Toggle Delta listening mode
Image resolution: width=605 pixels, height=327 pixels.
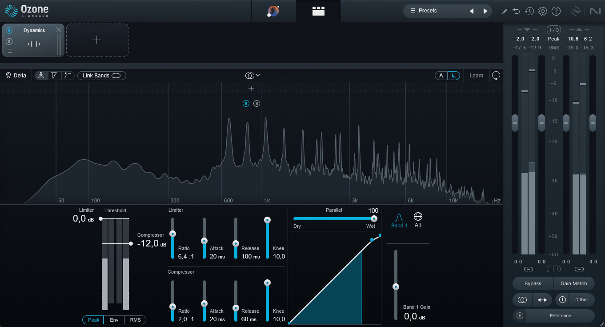pos(16,76)
